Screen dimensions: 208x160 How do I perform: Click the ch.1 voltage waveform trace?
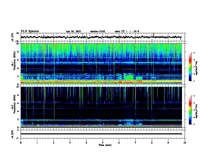[x=101, y=37]
